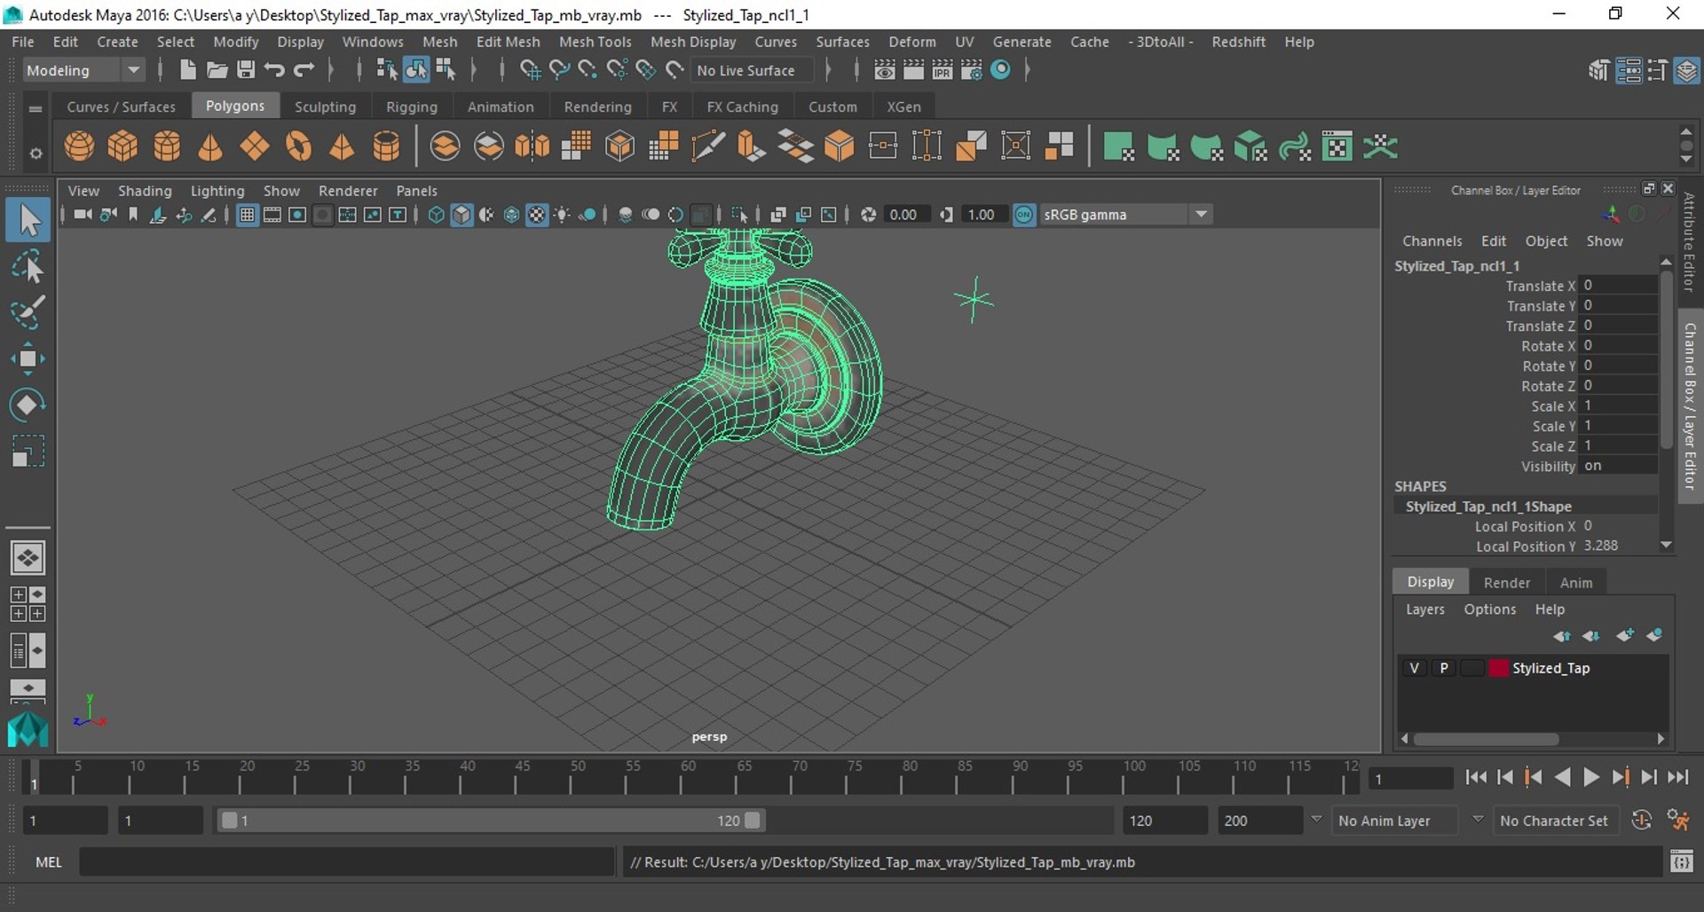Click the Save scene icon
Viewport: 1704px width, 912px height.
(x=246, y=70)
